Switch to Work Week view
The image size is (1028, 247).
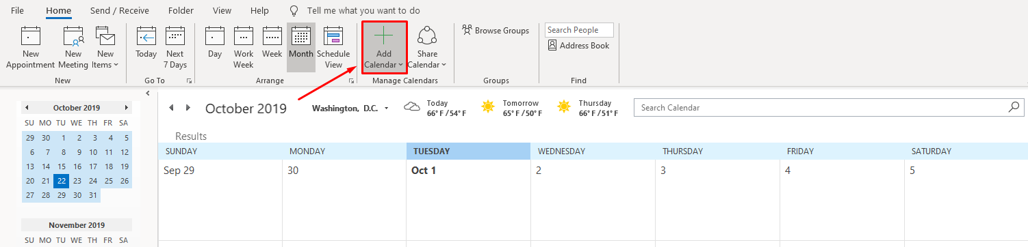click(244, 47)
